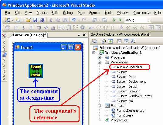
Task: Click the Cut scissors icon
Action: [51, 20]
